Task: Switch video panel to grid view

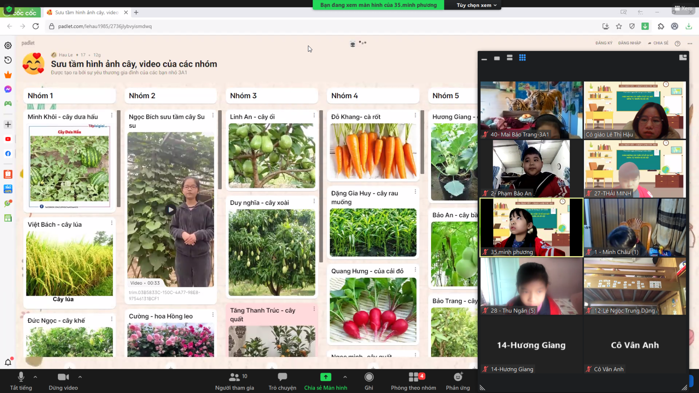Action: pos(522,58)
